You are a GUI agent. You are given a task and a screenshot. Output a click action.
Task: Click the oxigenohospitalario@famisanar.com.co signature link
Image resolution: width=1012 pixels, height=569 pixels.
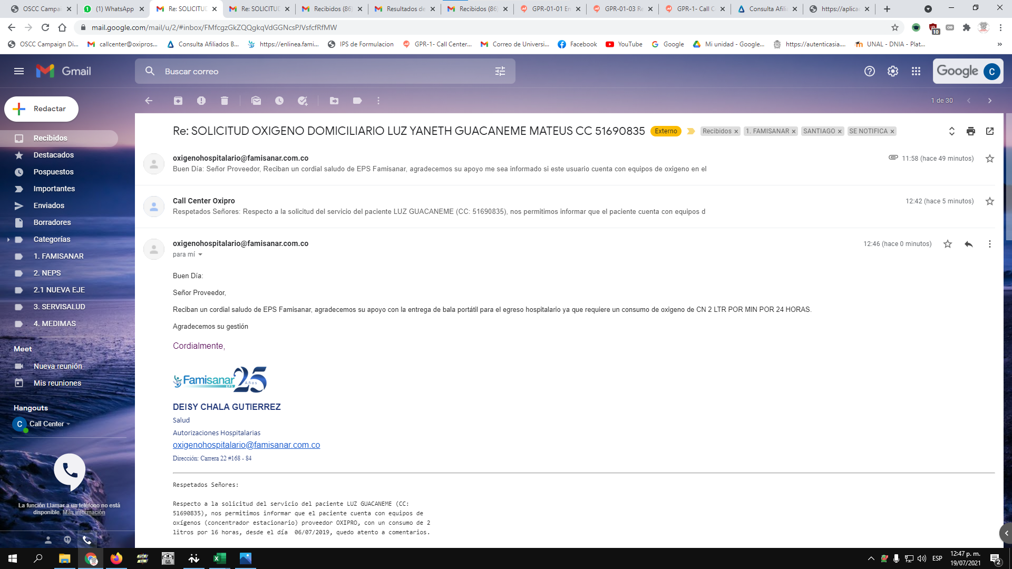point(246,445)
